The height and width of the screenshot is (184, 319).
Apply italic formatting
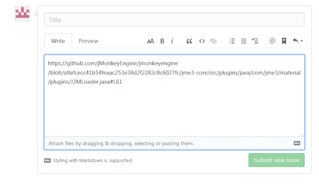172,41
